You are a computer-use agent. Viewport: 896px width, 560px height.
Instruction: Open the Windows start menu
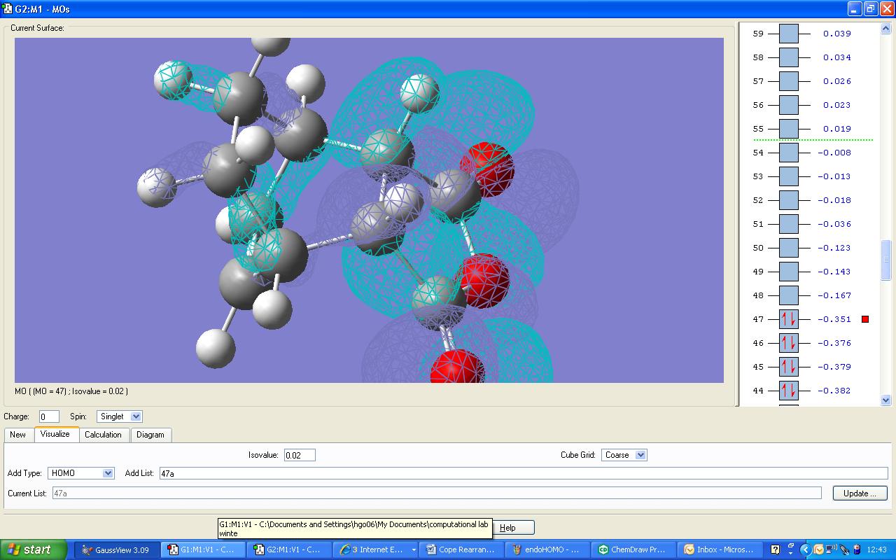tap(34, 549)
